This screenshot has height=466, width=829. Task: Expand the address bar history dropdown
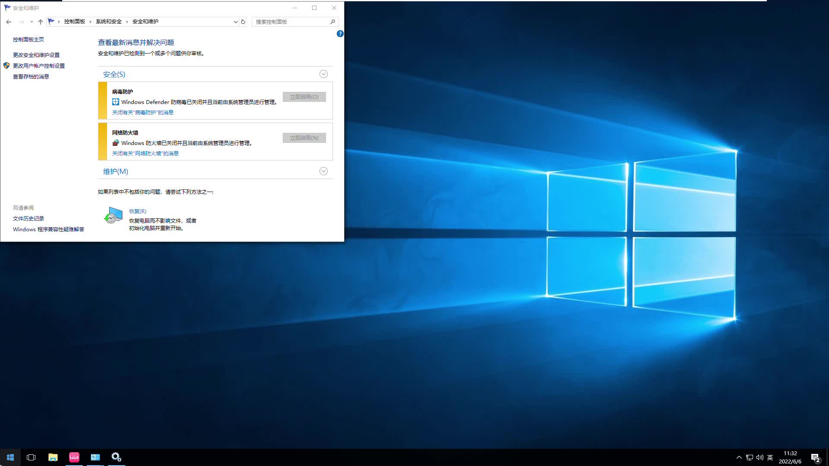pyautogui.click(x=235, y=22)
